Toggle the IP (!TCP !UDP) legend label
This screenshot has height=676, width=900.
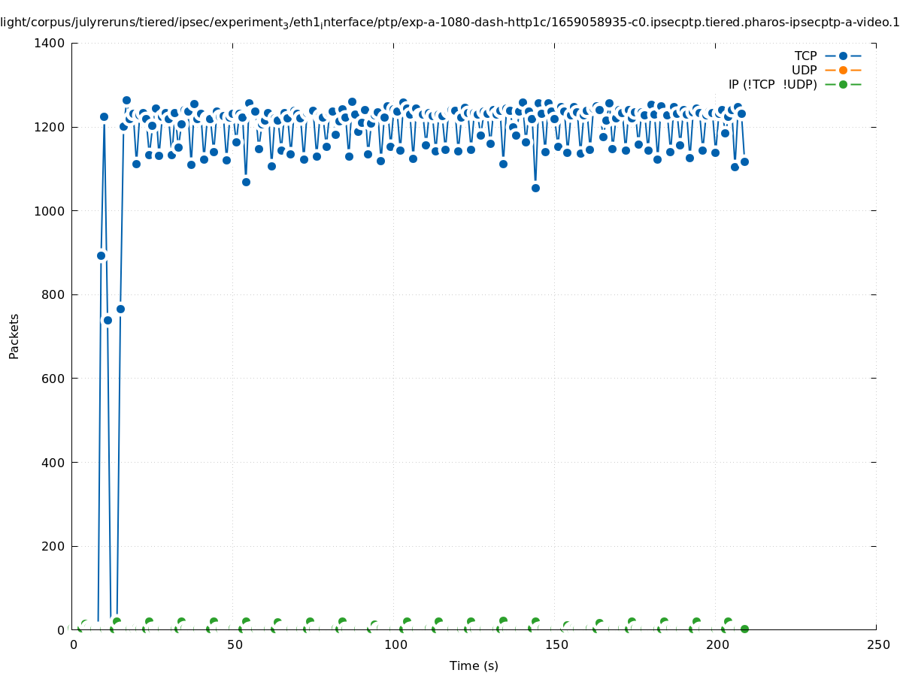pyautogui.click(x=772, y=84)
